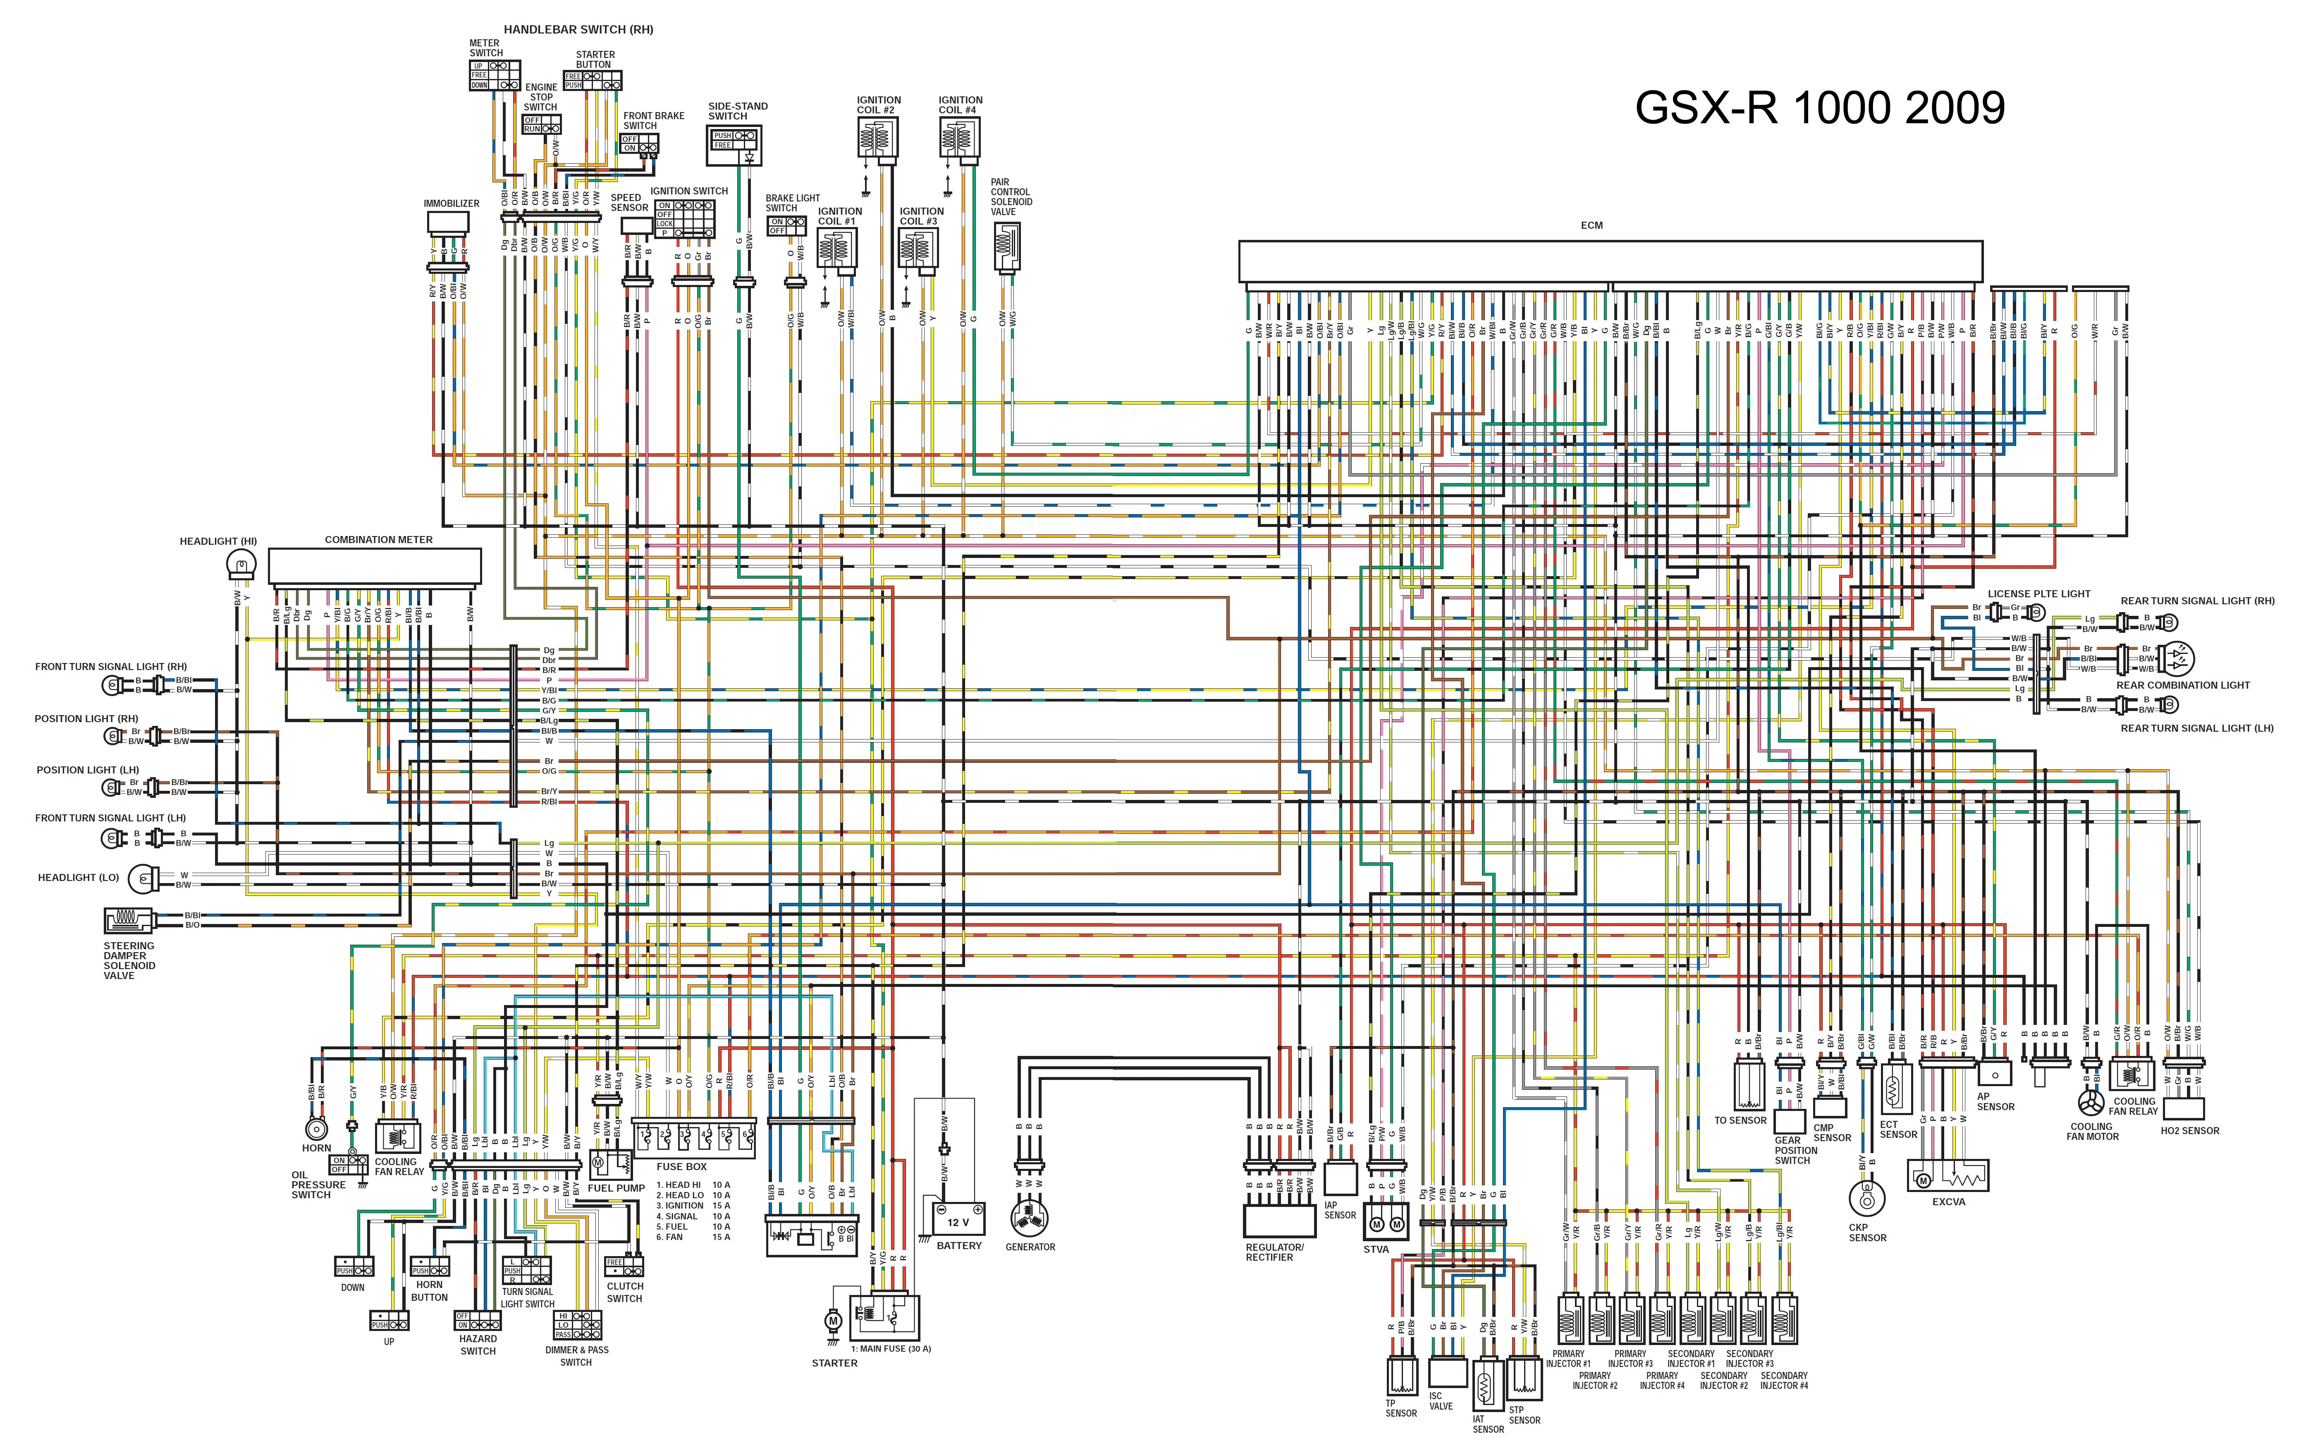Select the Clutch Switch FREE table
The image size is (2318, 1441).
(x=624, y=1266)
